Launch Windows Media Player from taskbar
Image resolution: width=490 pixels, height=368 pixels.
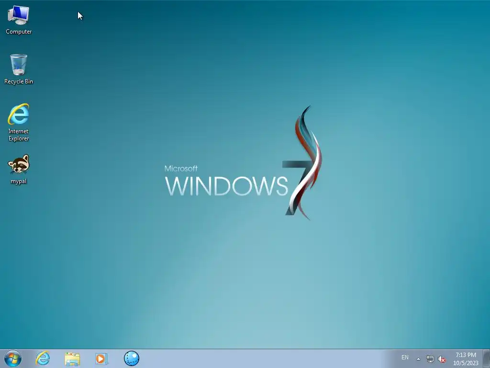[101, 358]
